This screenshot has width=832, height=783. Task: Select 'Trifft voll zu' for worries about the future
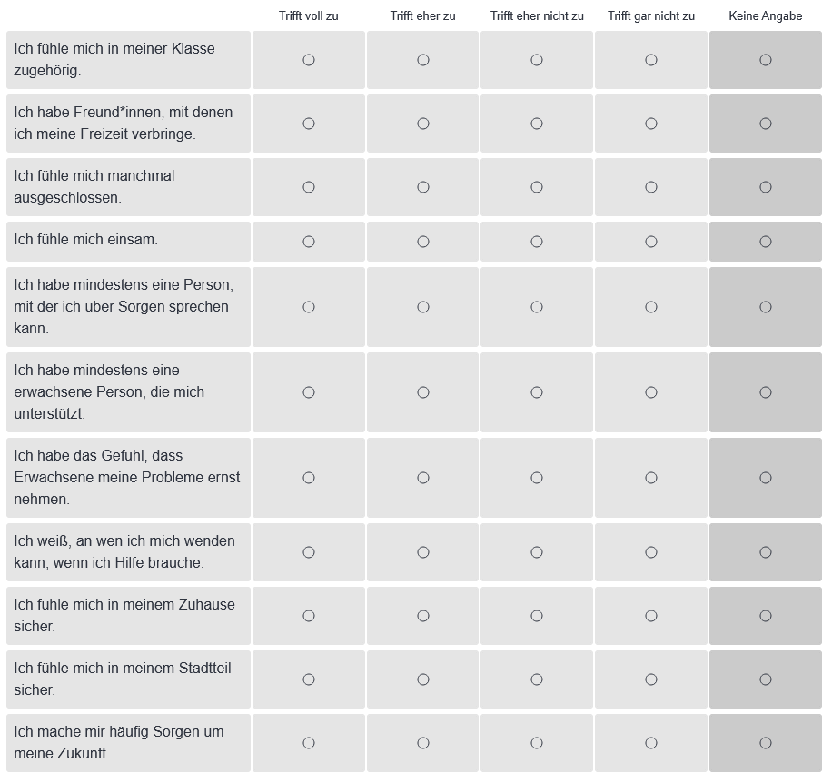pyautogui.click(x=309, y=743)
